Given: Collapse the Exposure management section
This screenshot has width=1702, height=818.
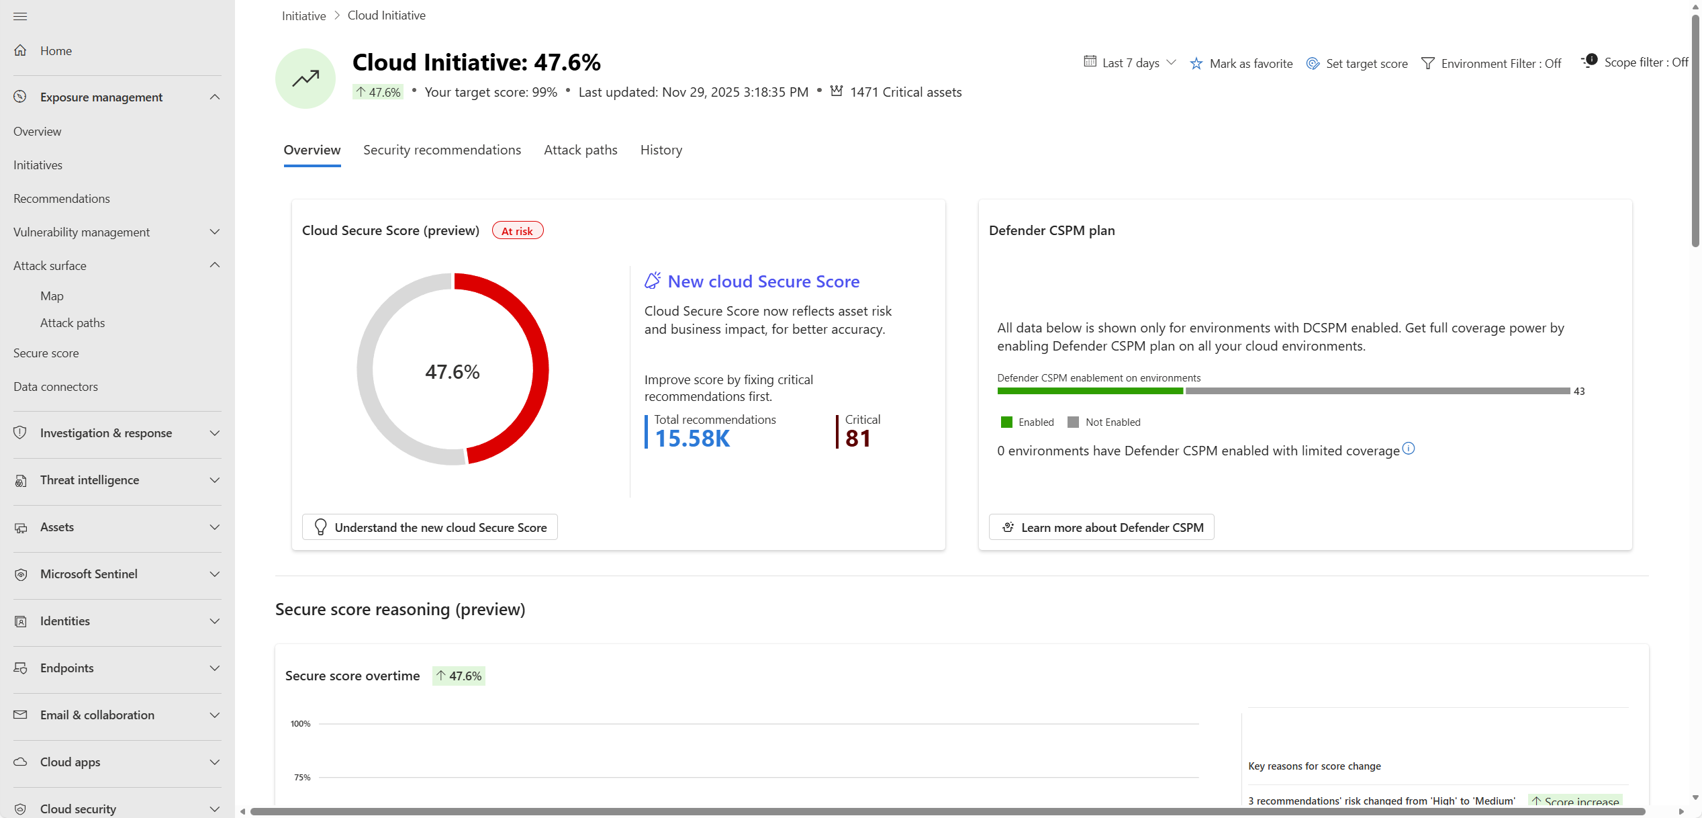Looking at the screenshot, I should click(x=215, y=97).
